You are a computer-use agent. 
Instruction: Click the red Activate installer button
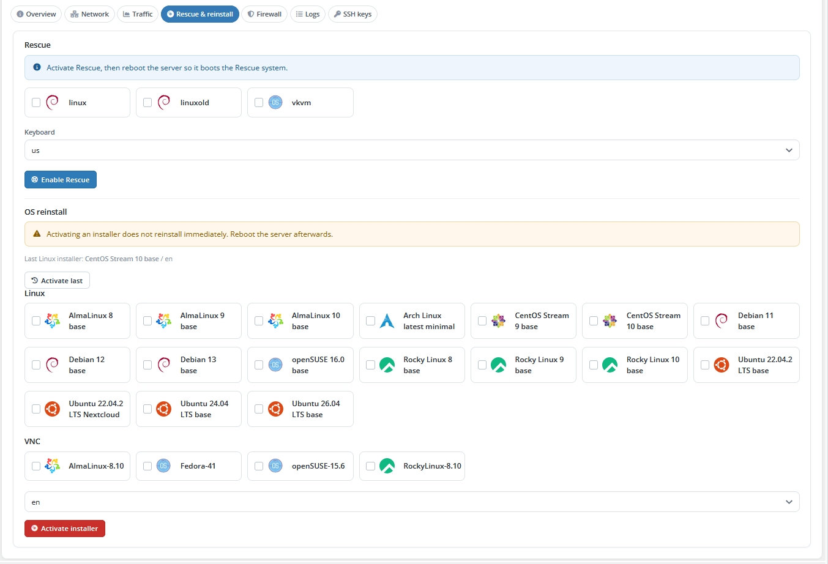pyautogui.click(x=65, y=528)
